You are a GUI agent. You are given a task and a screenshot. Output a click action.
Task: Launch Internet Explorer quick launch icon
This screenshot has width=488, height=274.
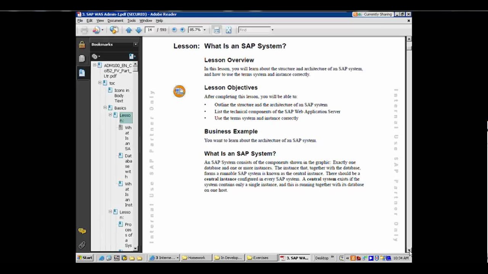101,258
